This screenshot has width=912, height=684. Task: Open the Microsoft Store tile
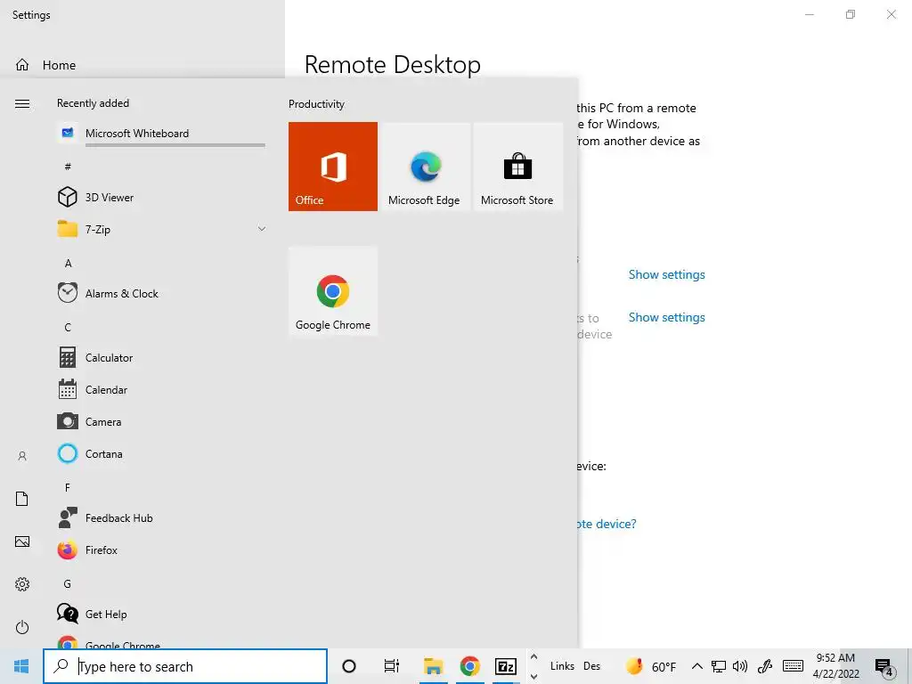pyautogui.click(x=517, y=167)
